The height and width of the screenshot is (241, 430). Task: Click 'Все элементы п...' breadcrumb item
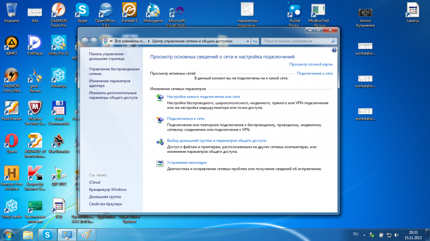tap(130, 41)
